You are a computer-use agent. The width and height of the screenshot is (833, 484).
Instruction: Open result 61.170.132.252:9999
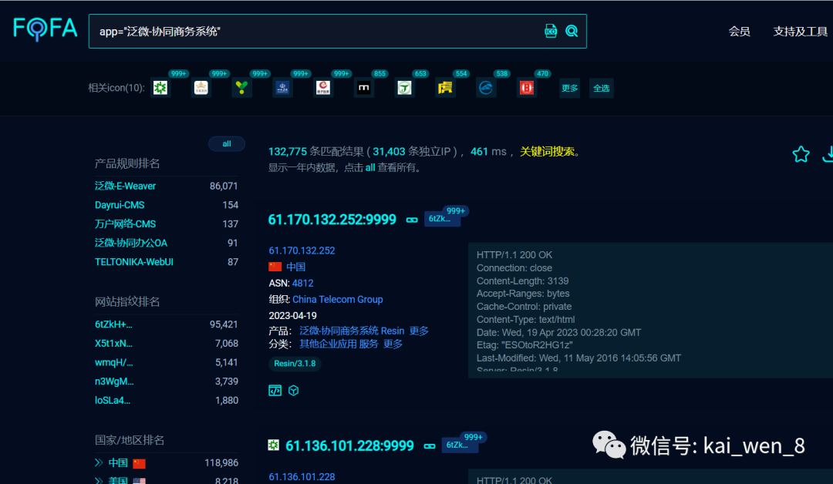(x=332, y=220)
